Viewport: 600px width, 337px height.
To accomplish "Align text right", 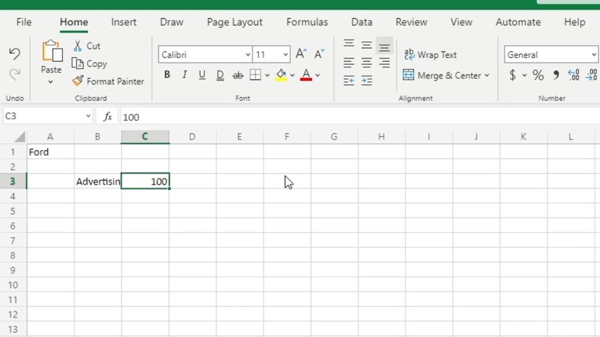I will point(384,63).
